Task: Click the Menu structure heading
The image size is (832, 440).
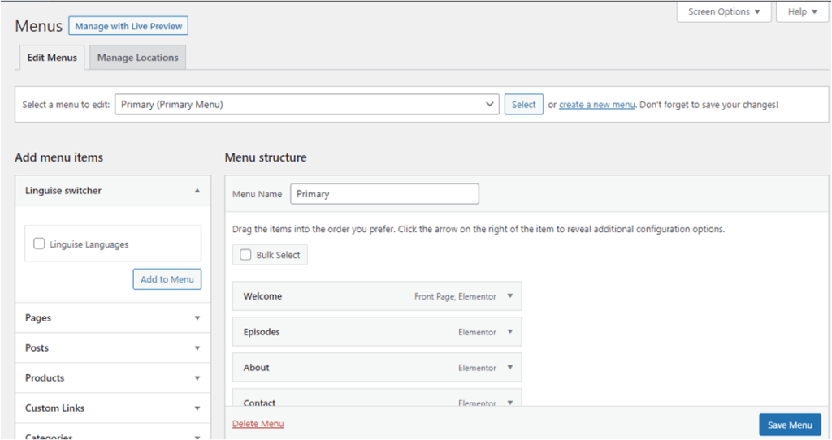Action: coord(266,157)
